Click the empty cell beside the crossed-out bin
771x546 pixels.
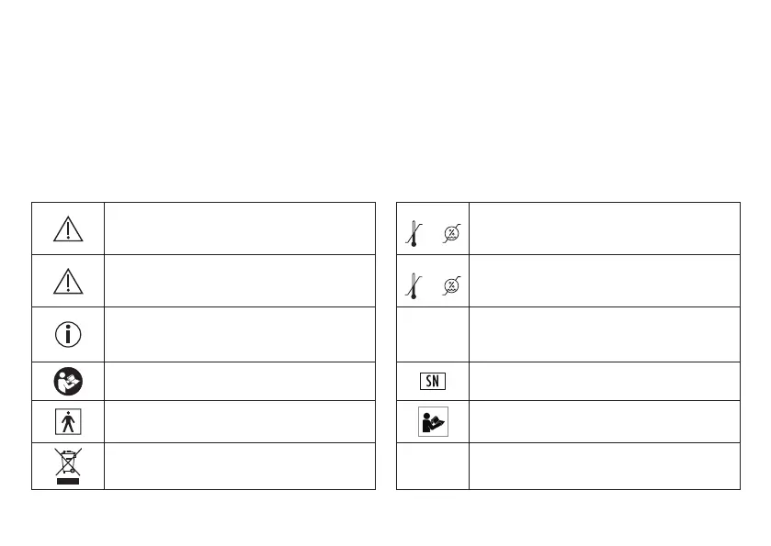pos(240,466)
